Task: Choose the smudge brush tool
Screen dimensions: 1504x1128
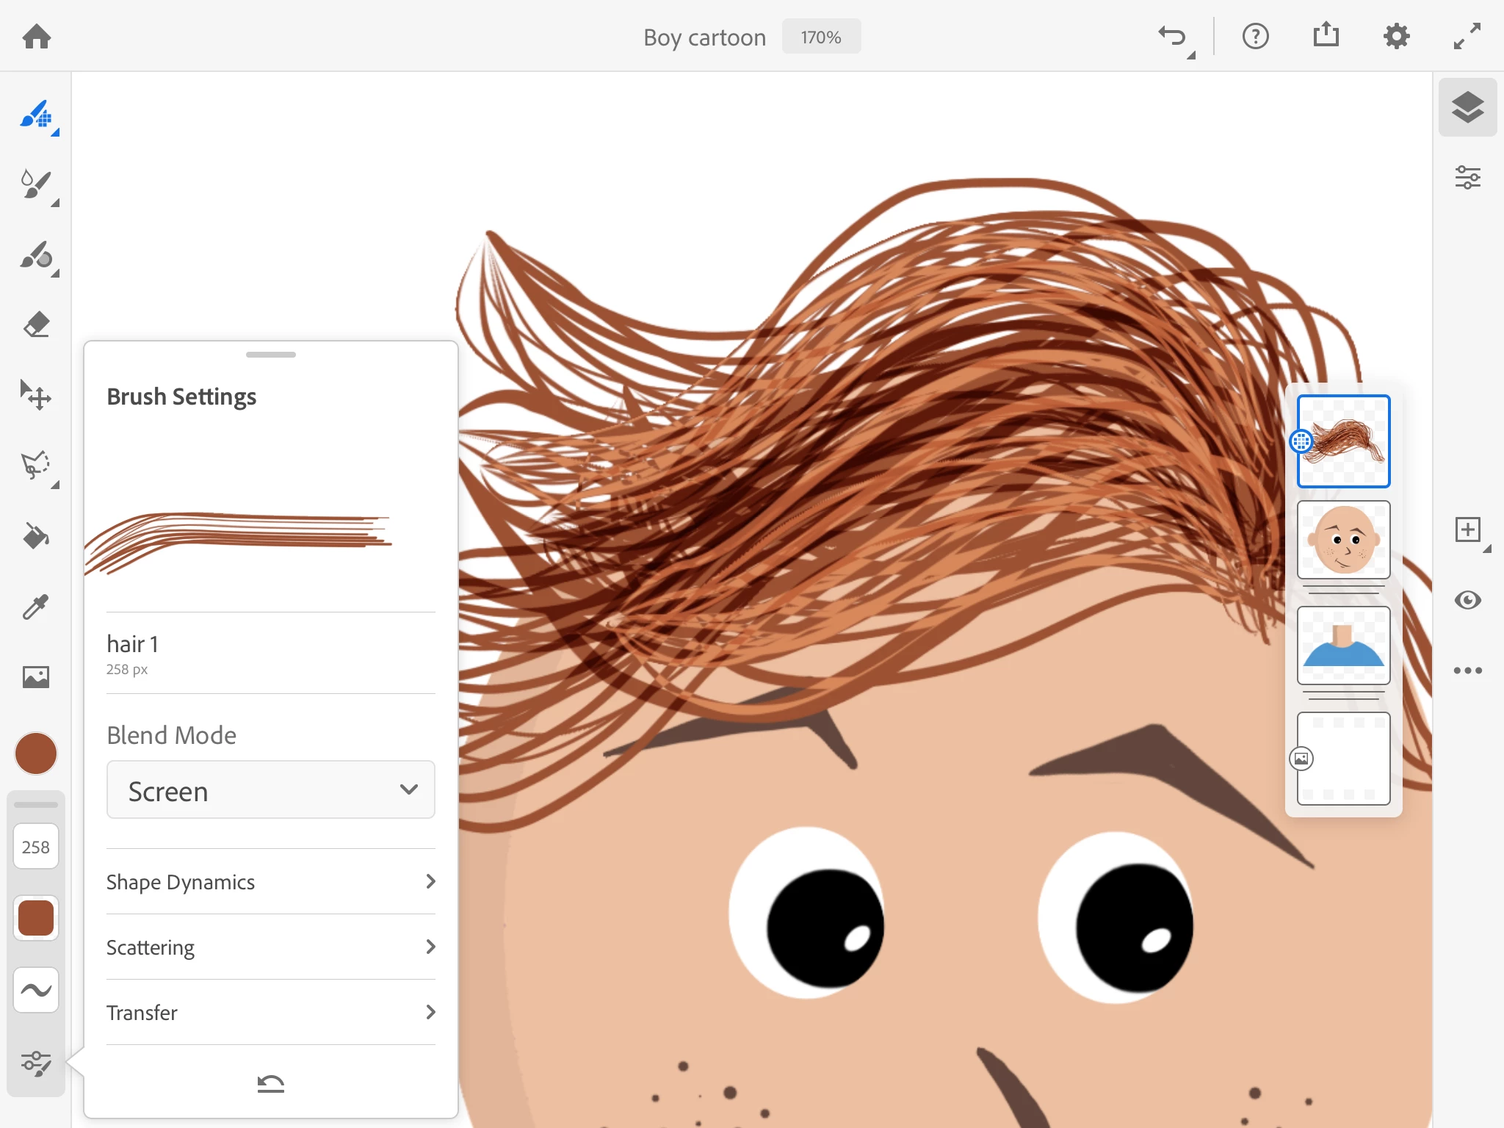Action: click(35, 256)
